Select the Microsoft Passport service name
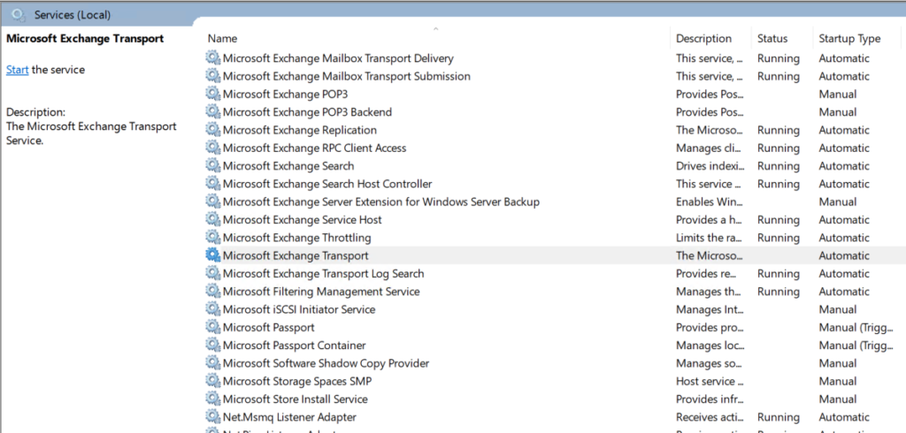 [x=269, y=327]
